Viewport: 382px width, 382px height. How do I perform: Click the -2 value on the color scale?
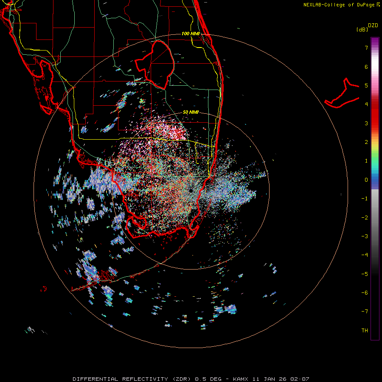pyautogui.click(x=365, y=218)
